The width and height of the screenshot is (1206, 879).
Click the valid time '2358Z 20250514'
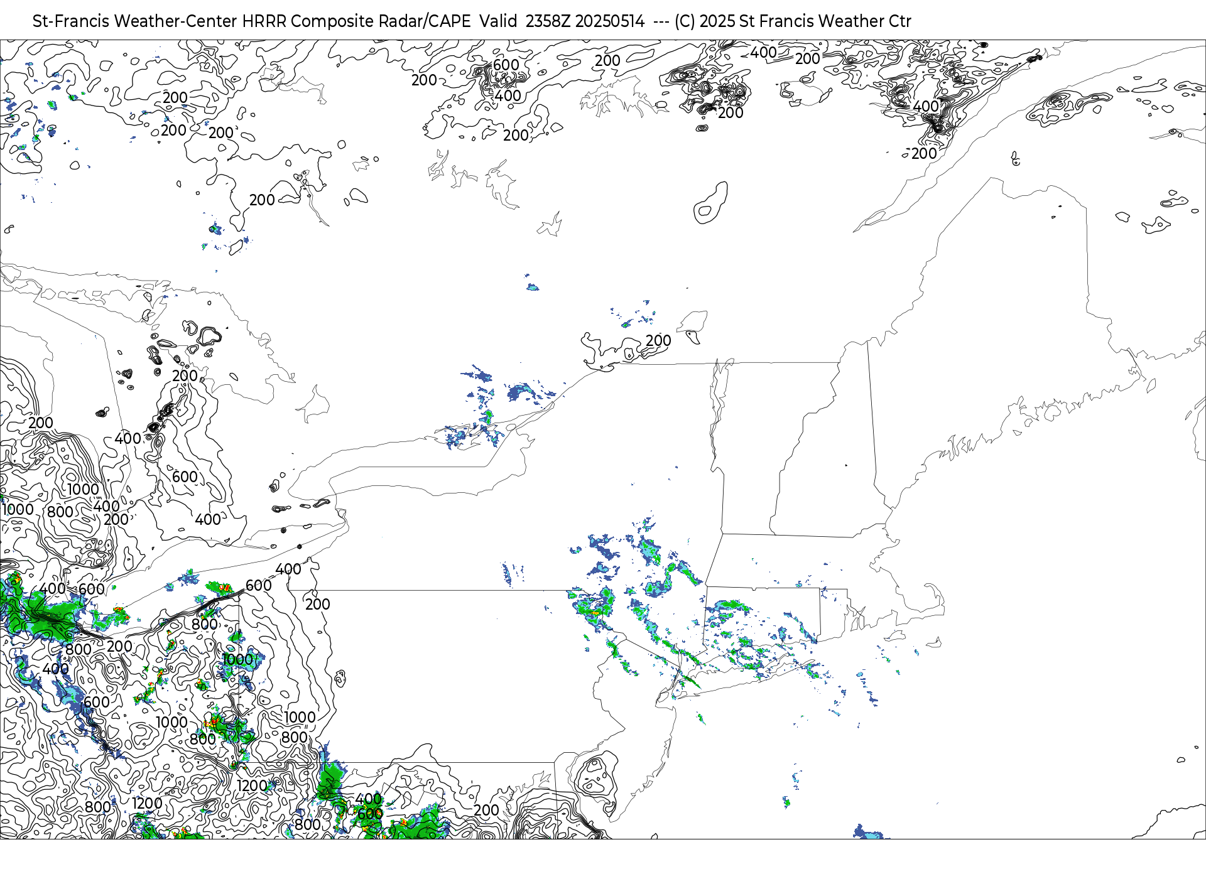(x=585, y=21)
